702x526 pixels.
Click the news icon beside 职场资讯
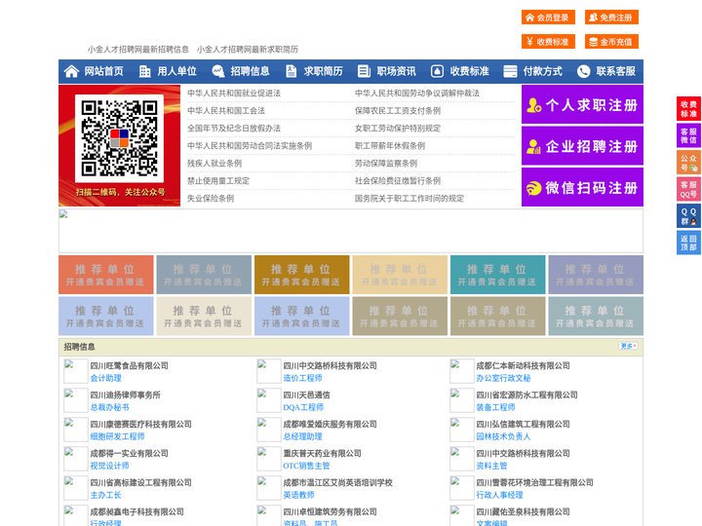pos(364,71)
